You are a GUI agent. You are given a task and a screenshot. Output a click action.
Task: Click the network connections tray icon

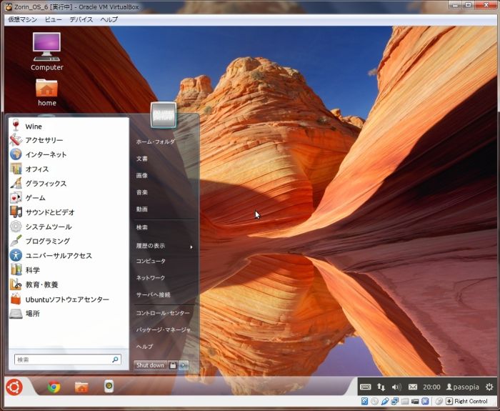[381, 387]
